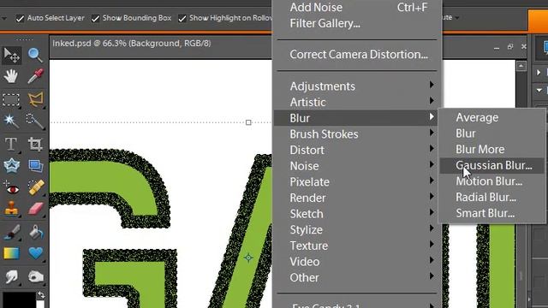The image size is (548, 308).
Task: Expand the Stylize filter submenu
Action: [357, 230]
